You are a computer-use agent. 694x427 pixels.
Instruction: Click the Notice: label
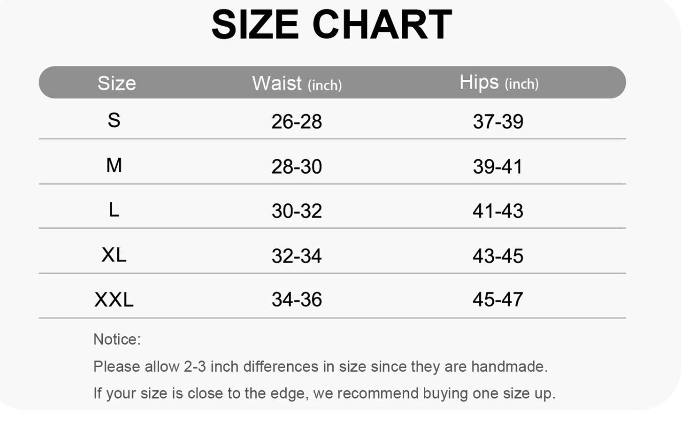click(117, 339)
